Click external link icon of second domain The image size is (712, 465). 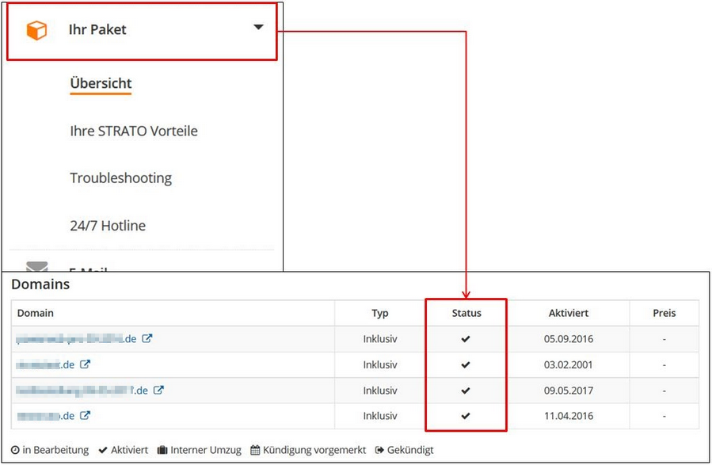pyautogui.click(x=85, y=365)
